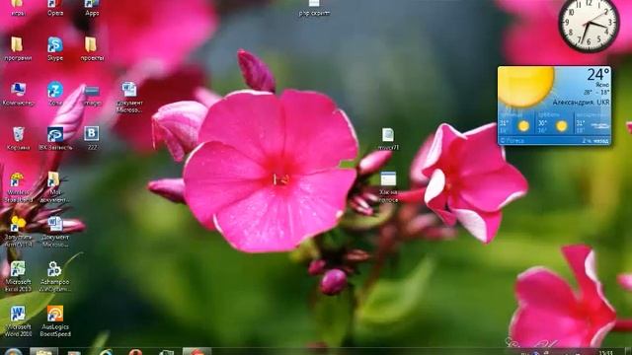Open the VK icon labeled 222
632x355 pixels.
92,138
